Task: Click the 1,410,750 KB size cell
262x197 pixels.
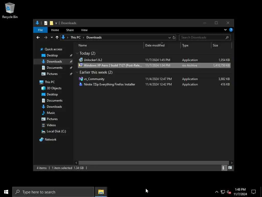Action: pyautogui.click(x=221, y=65)
